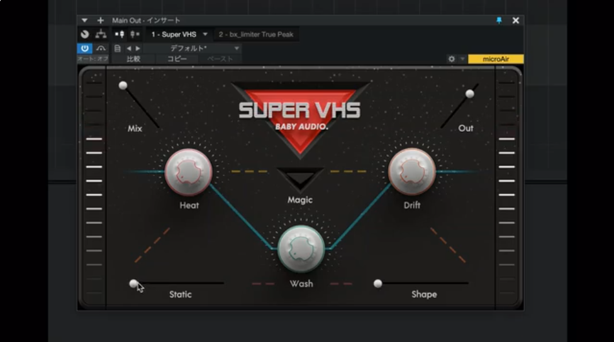Switch to bx_limiter True Peak tab

256,35
